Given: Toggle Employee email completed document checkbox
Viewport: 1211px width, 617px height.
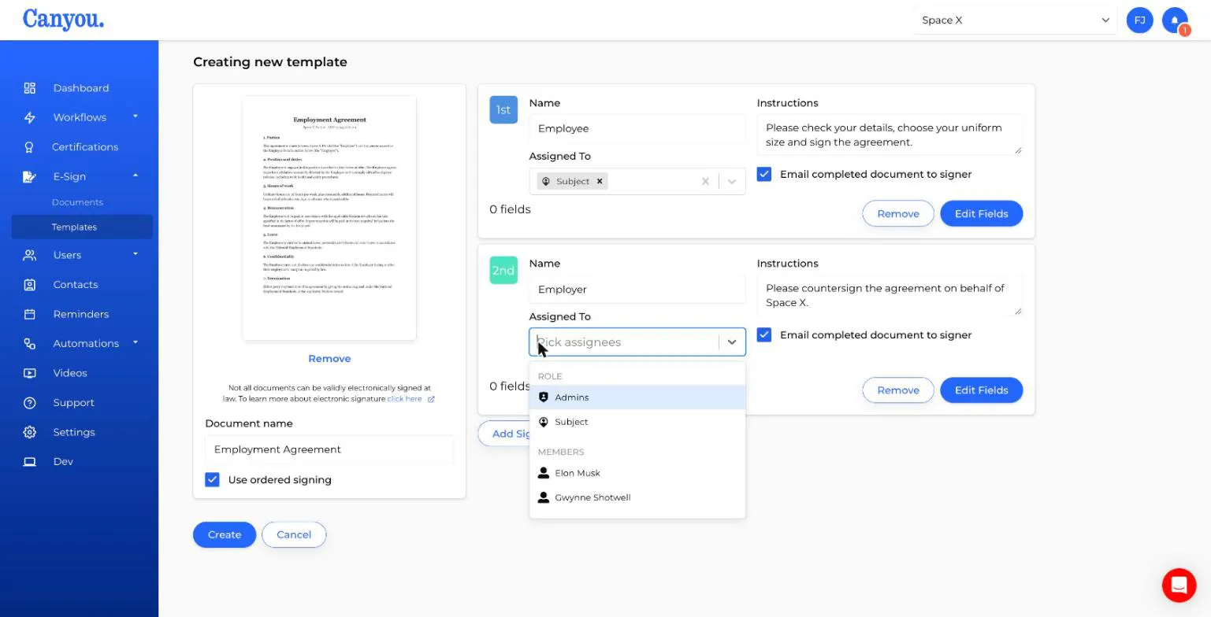Looking at the screenshot, I should tap(764, 174).
